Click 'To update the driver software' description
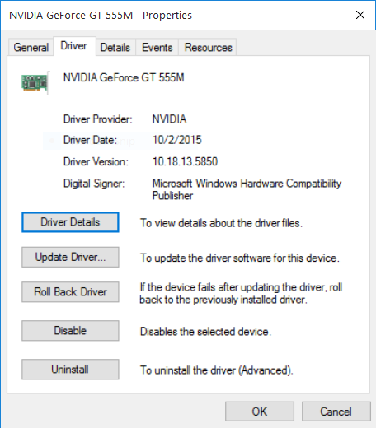 (x=240, y=258)
